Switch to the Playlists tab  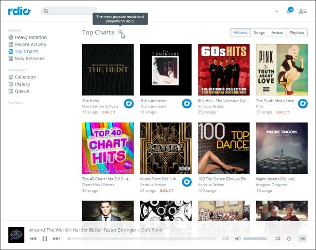pos(297,32)
